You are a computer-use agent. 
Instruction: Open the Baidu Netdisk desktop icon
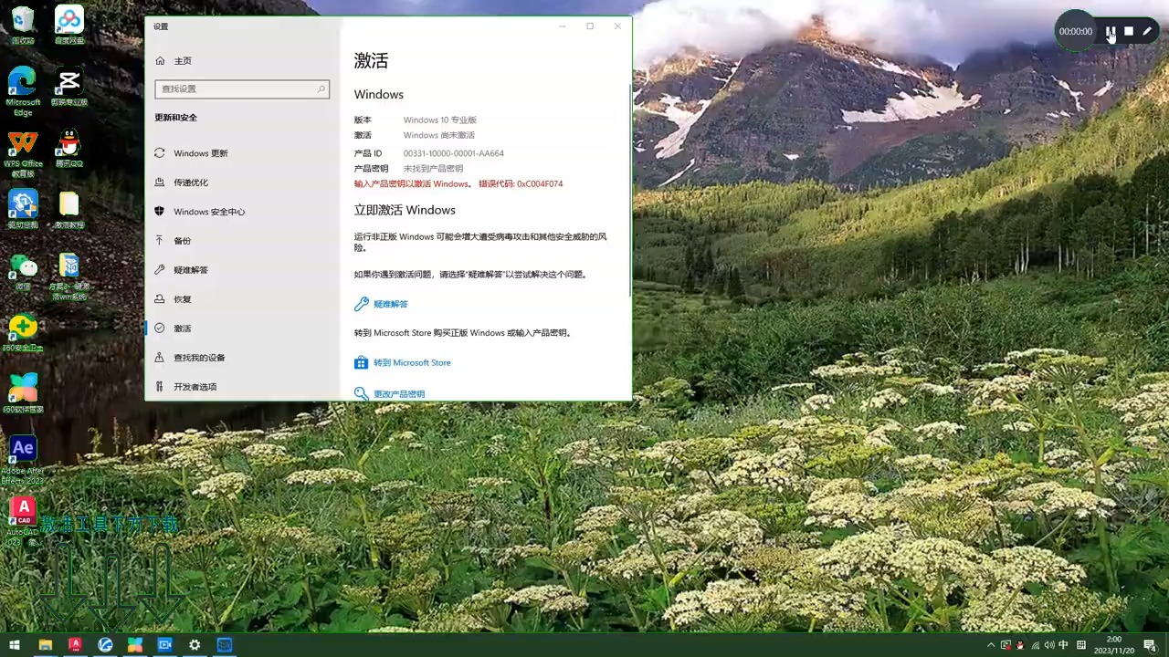pos(68,25)
